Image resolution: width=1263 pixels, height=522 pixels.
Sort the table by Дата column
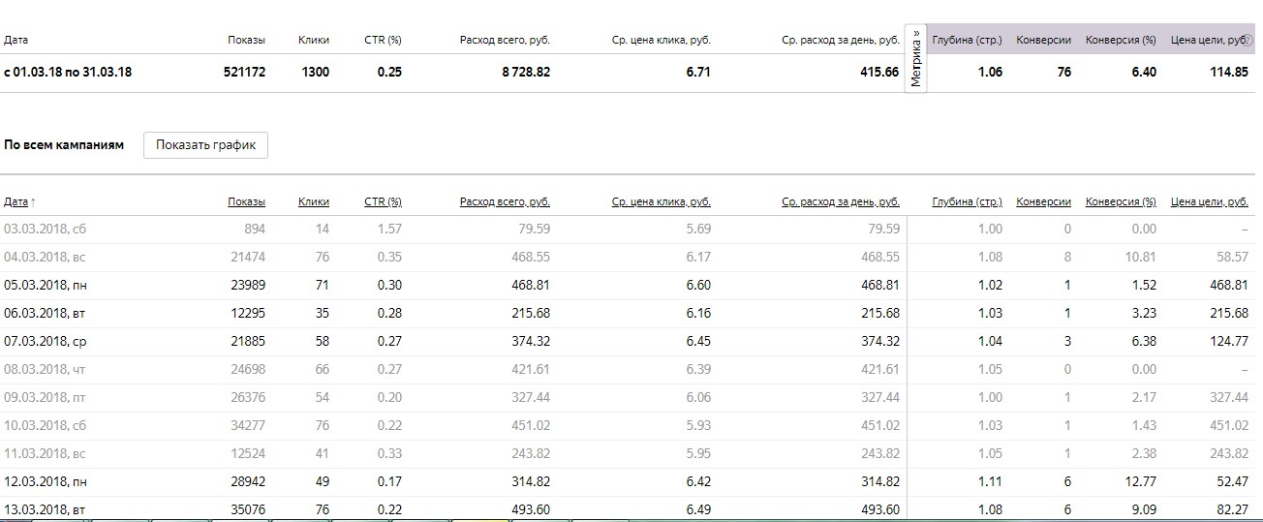tap(15, 201)
